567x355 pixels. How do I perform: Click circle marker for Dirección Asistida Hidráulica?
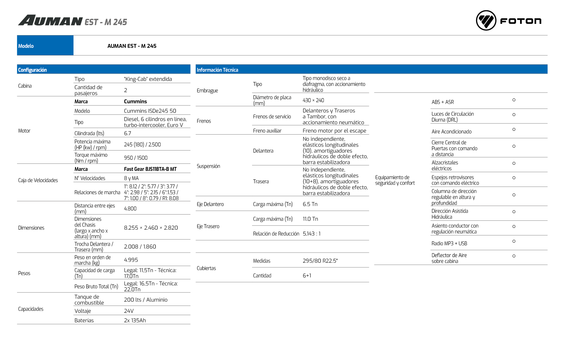coord(514,212)
